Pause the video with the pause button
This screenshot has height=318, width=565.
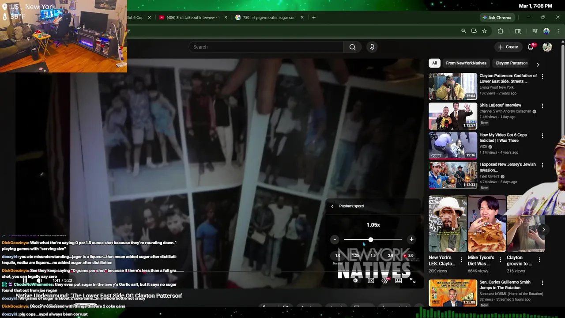(x=25, y=280)
